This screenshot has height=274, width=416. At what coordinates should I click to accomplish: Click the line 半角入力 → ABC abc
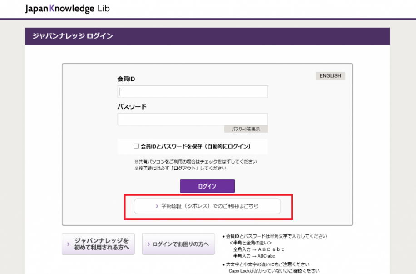254,256
